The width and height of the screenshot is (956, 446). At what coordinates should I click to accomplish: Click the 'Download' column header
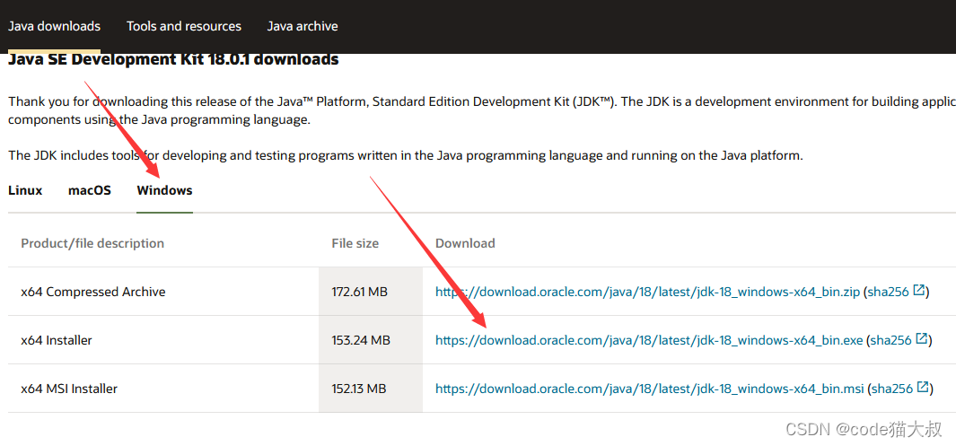click(465, 244)
